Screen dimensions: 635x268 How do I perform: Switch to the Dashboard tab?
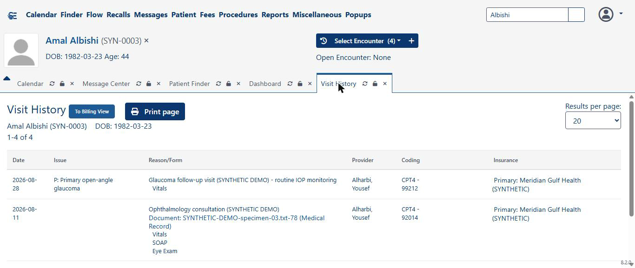tap(265, 84)
